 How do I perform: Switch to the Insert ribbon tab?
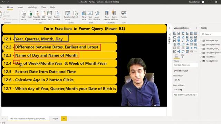tap(20, 7)
